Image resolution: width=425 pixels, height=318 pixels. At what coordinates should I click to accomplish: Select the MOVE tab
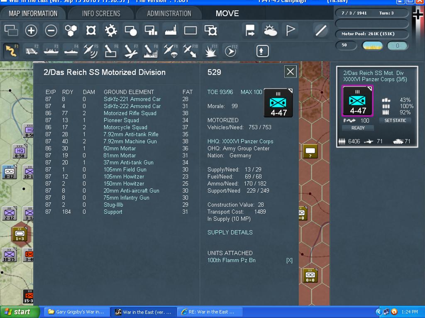click(227, 13)
